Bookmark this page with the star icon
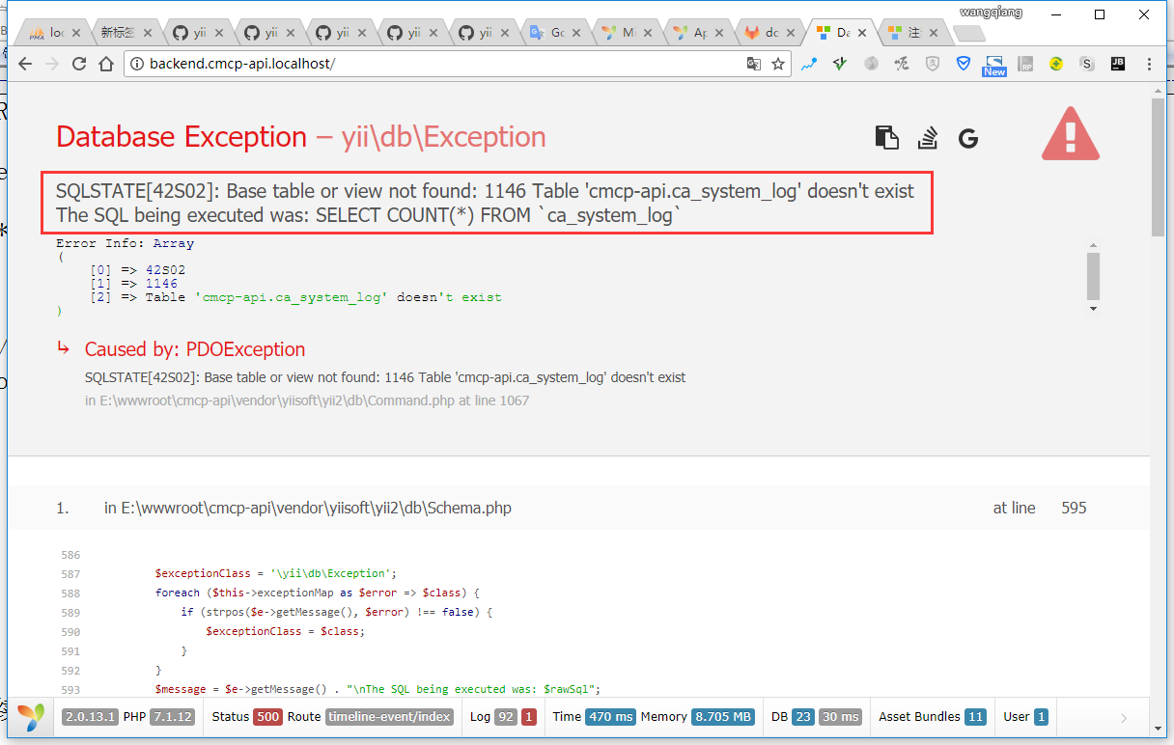The width and height of the screenshot is (1174, 745). click(x=777, y=64)
